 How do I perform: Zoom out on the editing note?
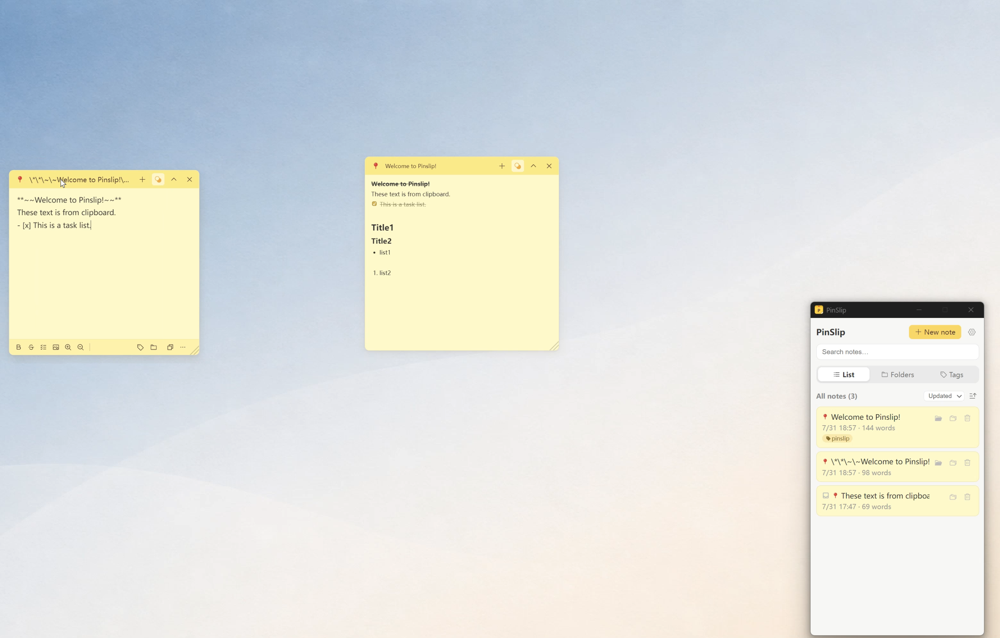[81, 347]
